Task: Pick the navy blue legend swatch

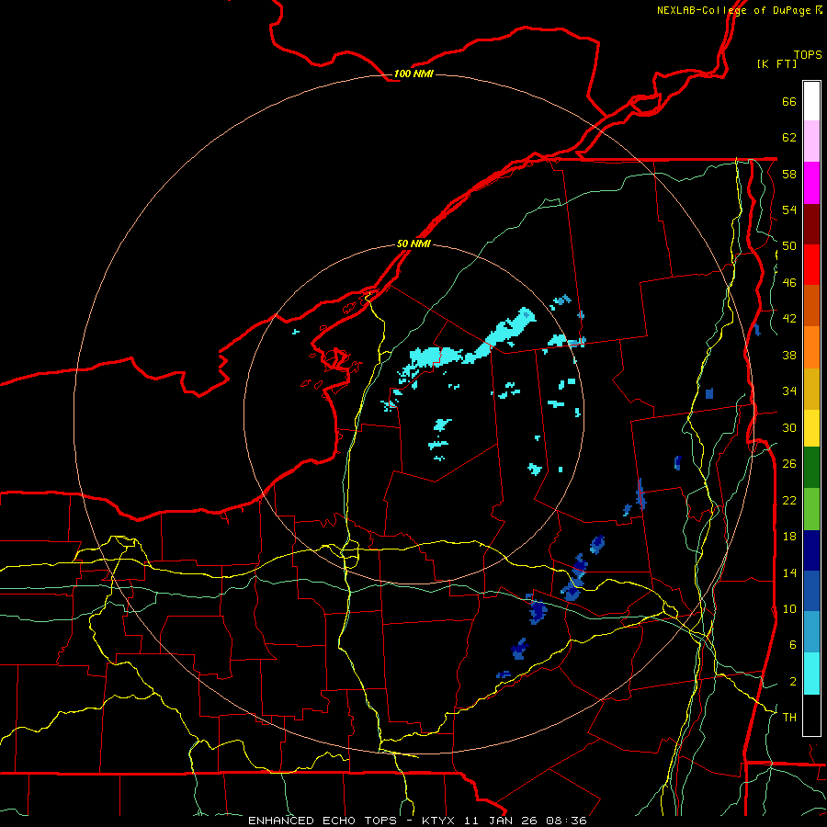Action: click(x=811, y=550)
